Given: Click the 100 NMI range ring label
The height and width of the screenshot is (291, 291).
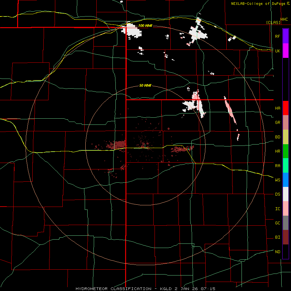Looking at the screenshot, I should pos(145,26).
